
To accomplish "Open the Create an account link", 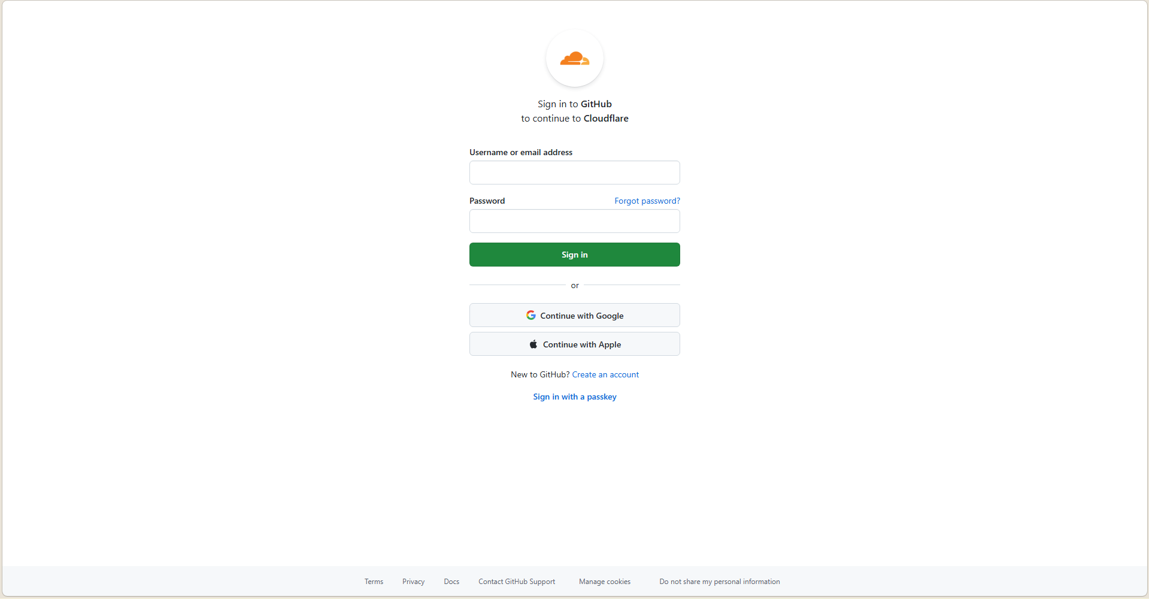I will pyautogui.click(x=605, y=374).
